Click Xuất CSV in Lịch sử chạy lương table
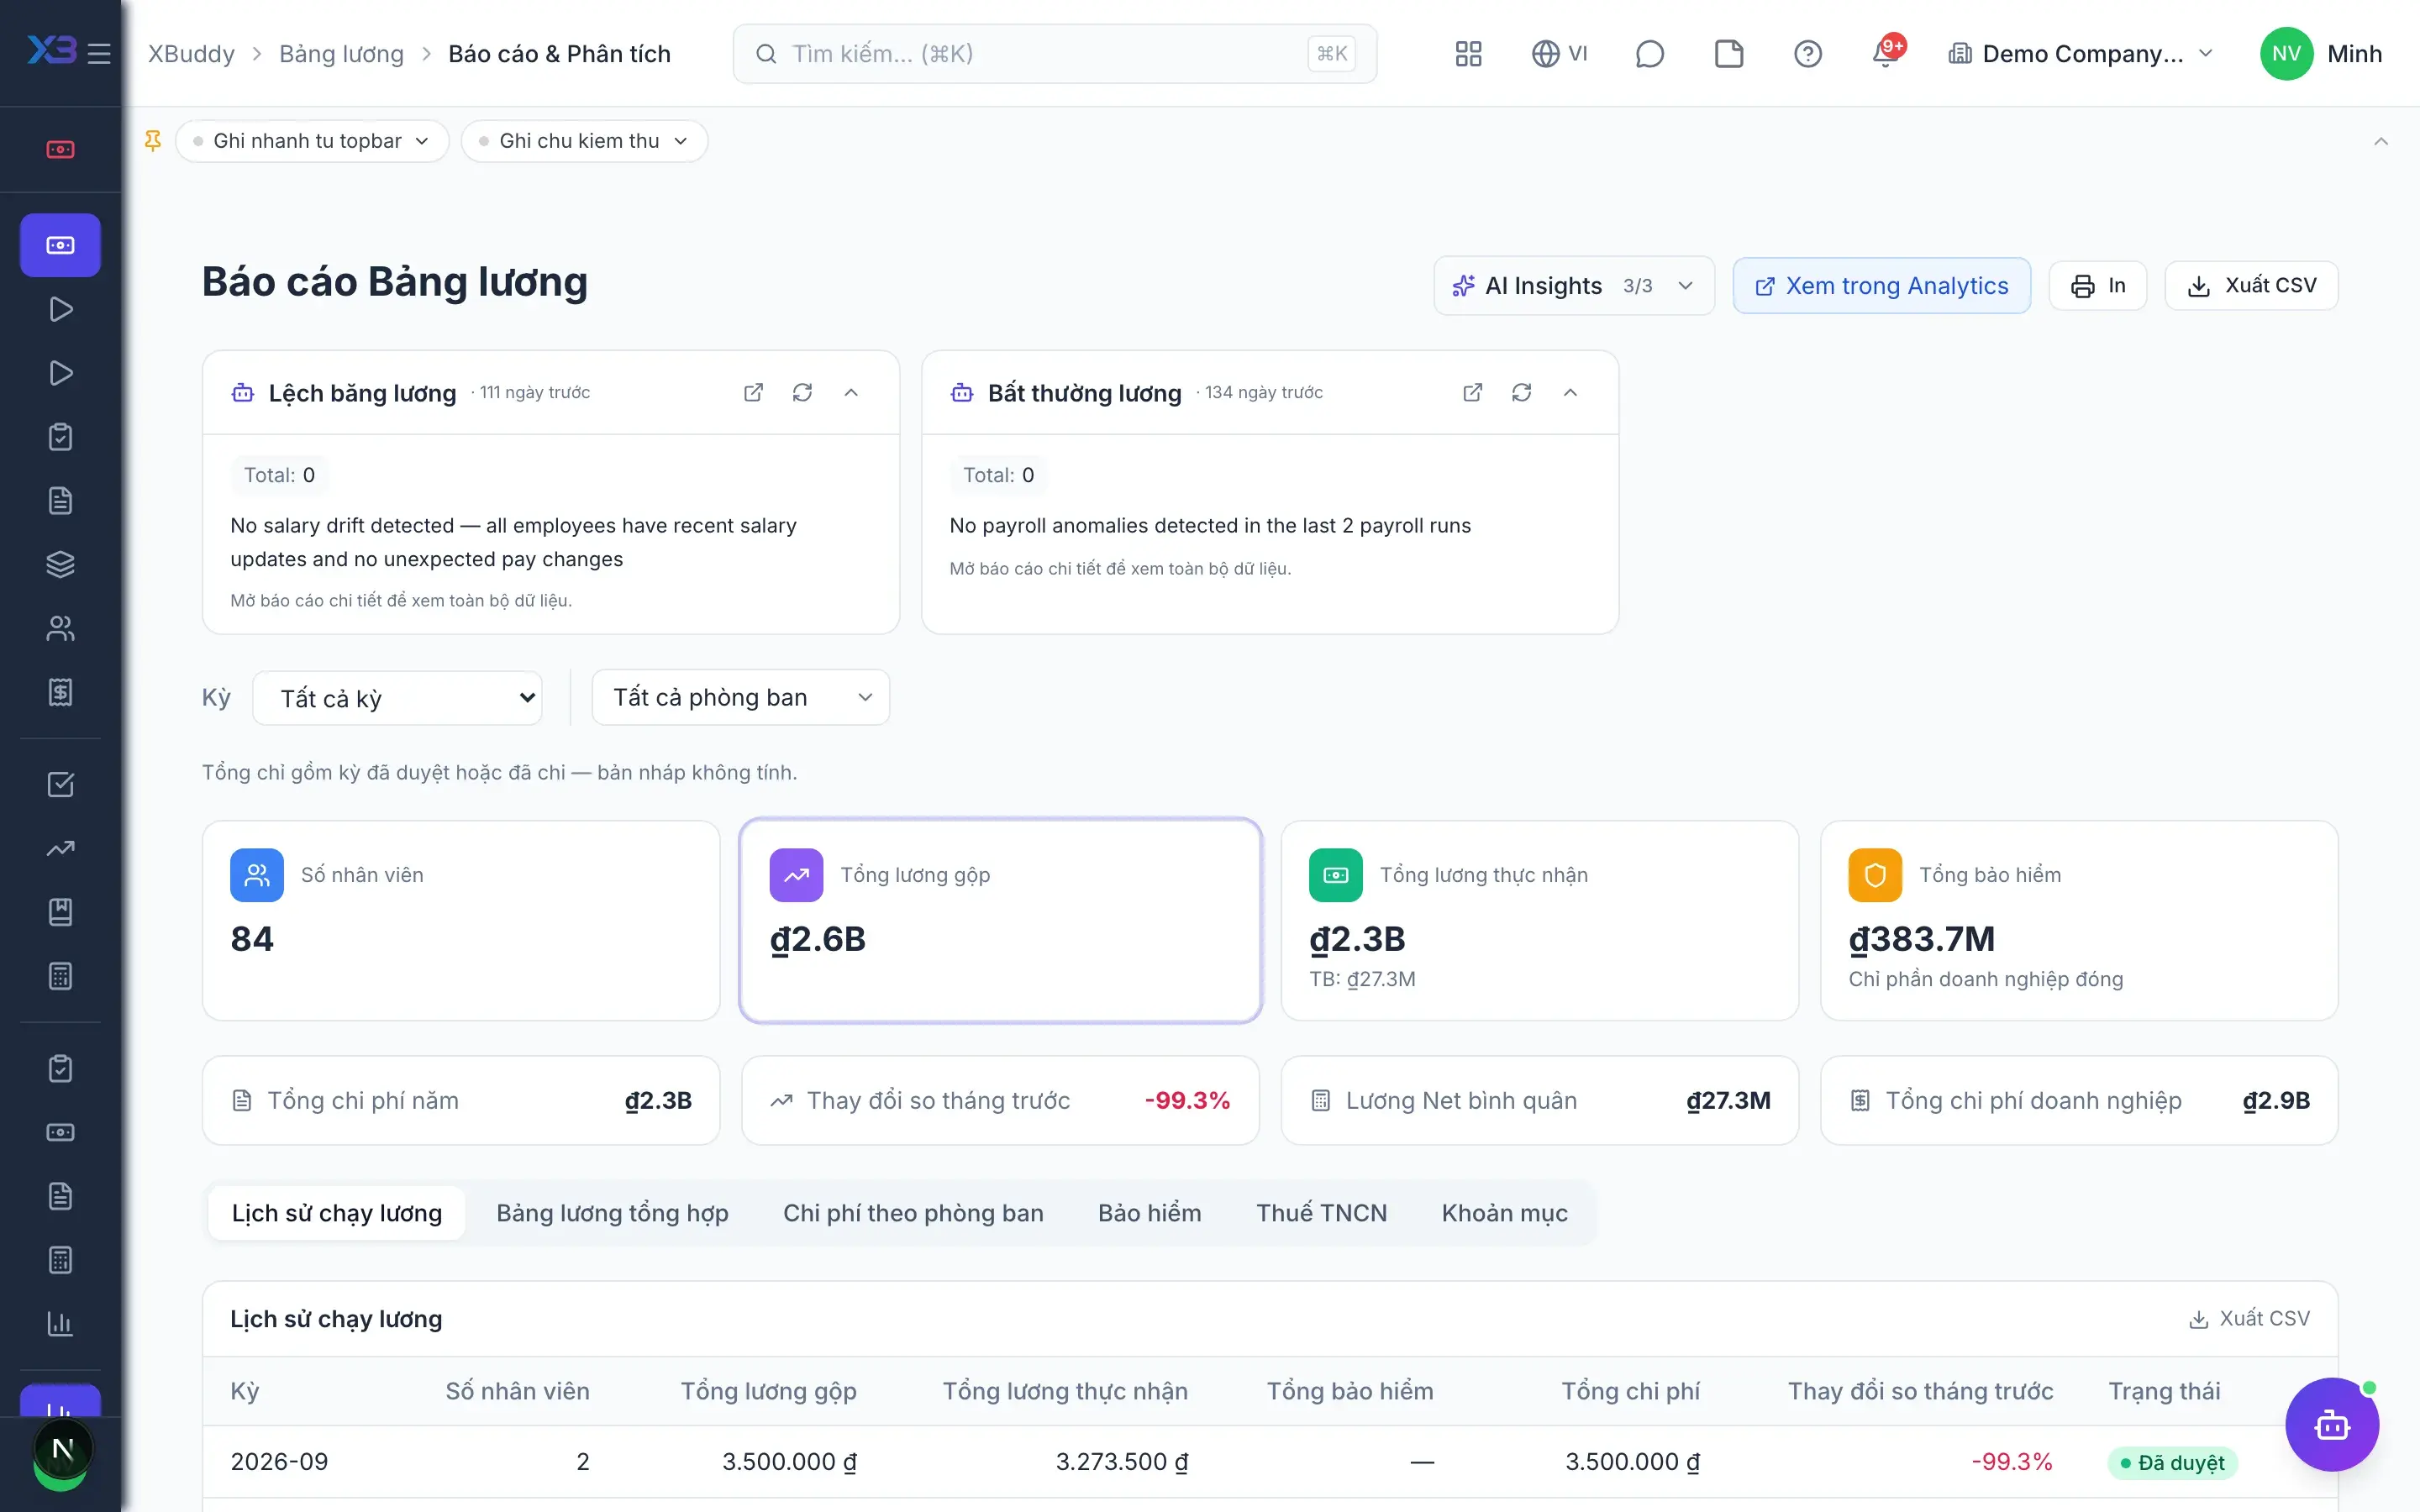Screen dimensions: 2420x1512 [x=2249, y=1319]
